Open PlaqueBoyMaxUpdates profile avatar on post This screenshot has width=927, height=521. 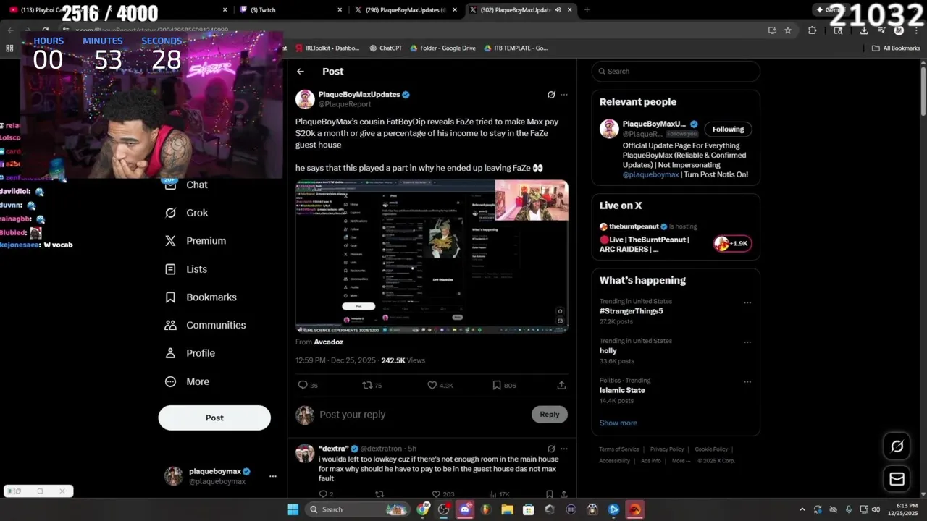[305, 99]
